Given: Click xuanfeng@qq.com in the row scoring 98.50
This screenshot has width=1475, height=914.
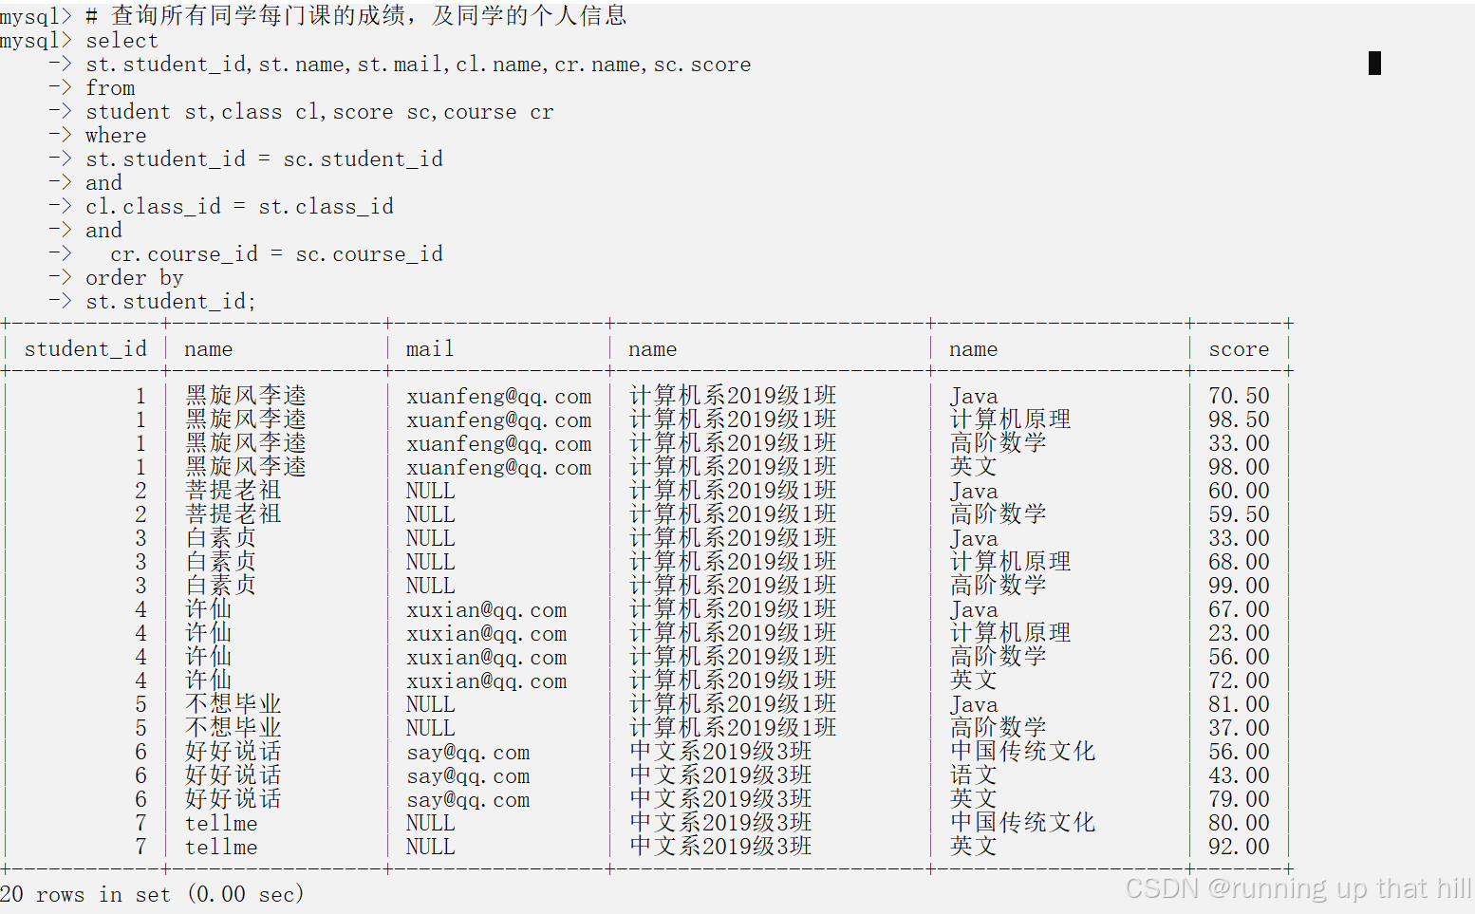Looking at the screenshot, I should tap(499, 420).
